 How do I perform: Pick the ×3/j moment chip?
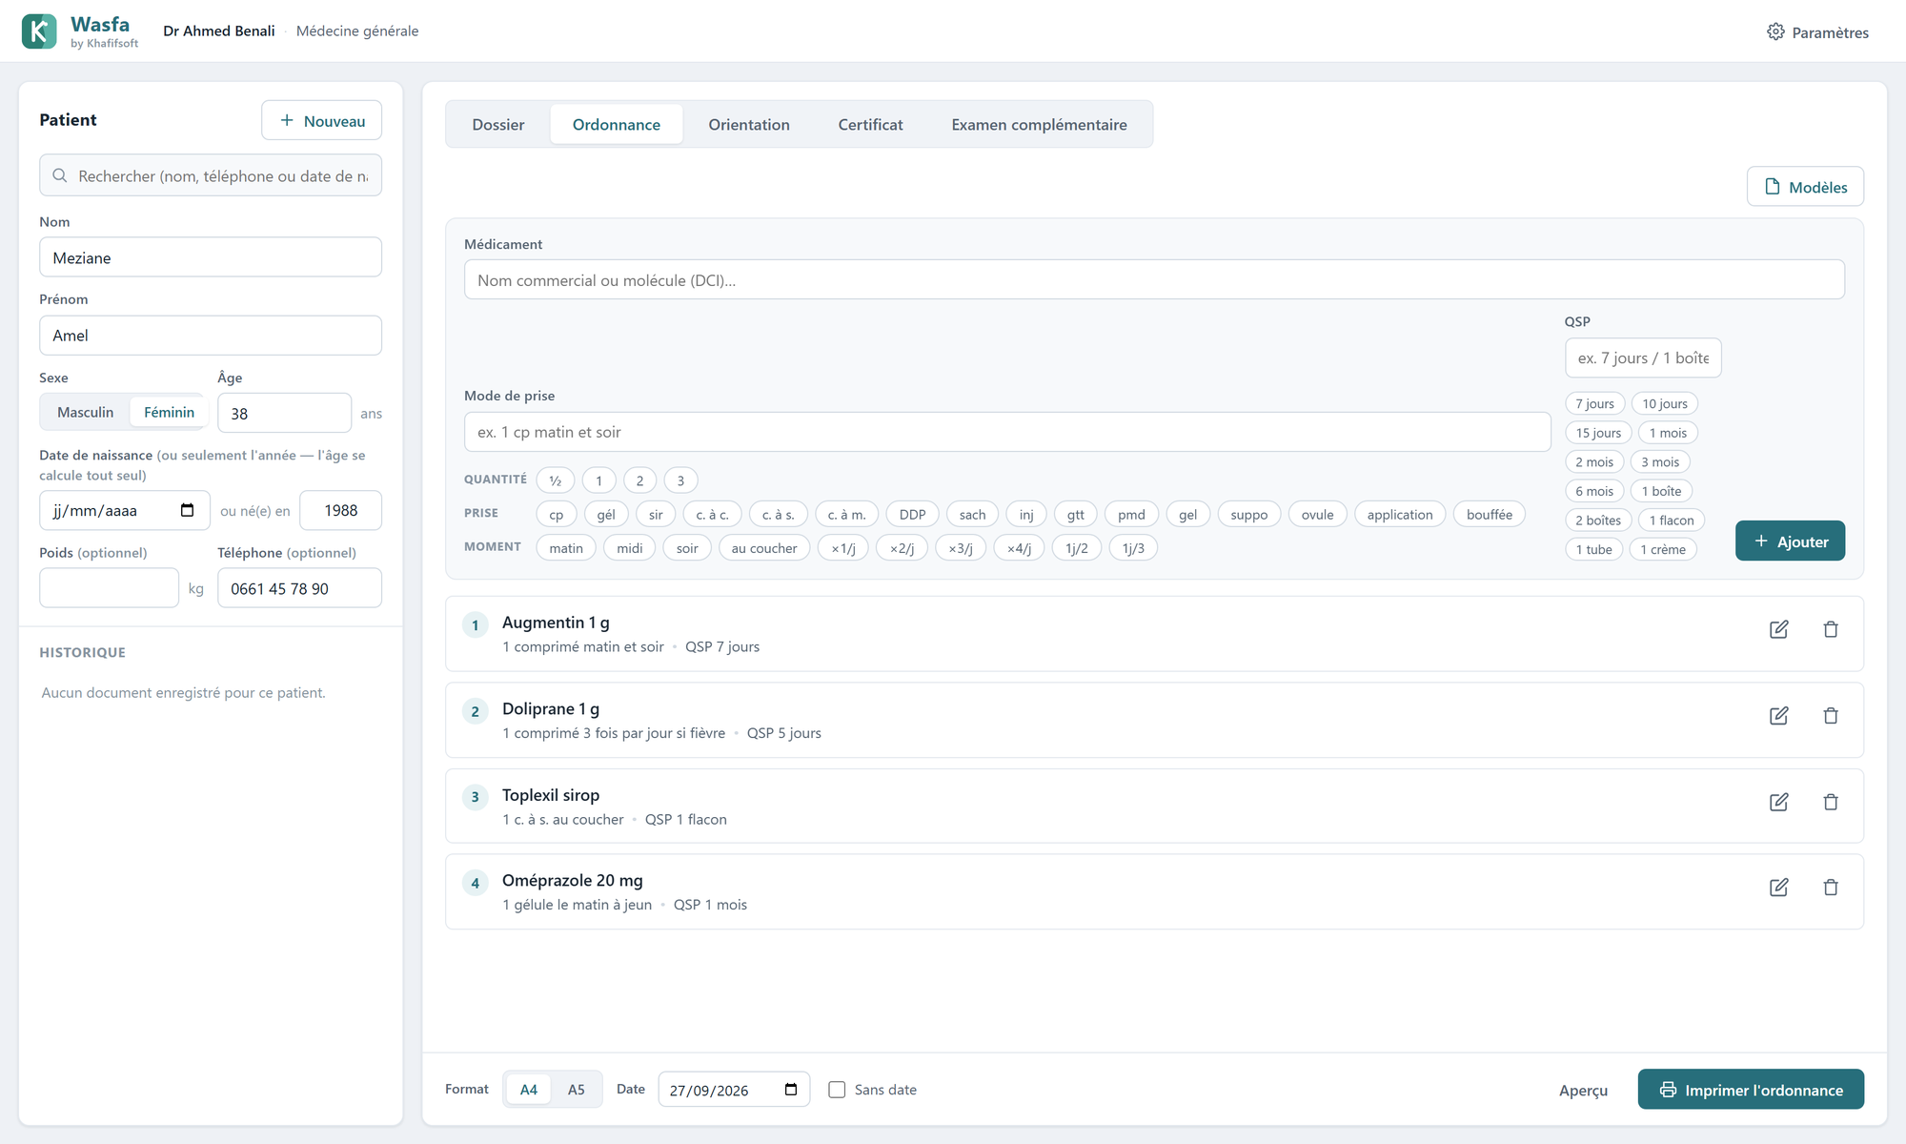click(961, 548)
